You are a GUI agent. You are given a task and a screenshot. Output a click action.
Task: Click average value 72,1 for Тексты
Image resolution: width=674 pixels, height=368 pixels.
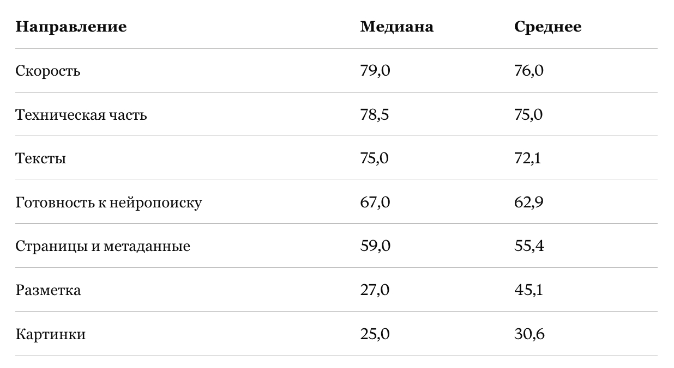point(527,158)
